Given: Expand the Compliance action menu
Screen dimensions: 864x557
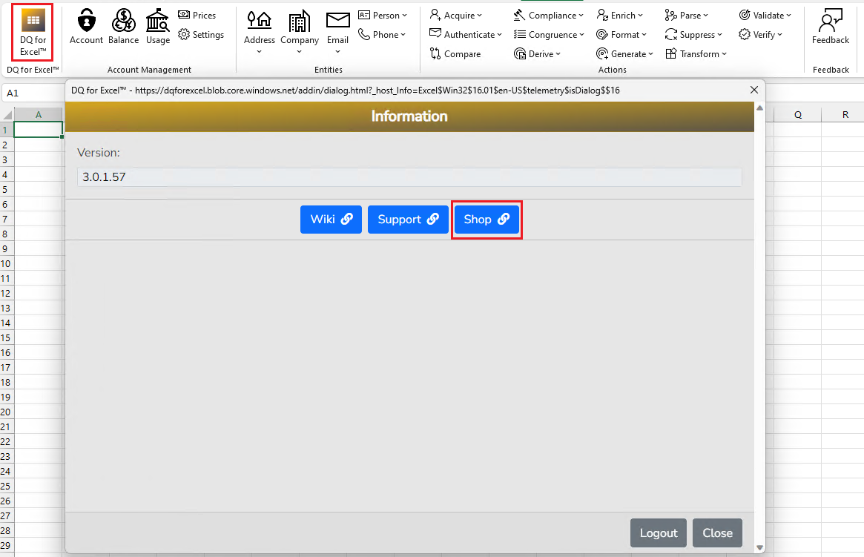Looking at the screenshot, I should click(x=548, y=16).
